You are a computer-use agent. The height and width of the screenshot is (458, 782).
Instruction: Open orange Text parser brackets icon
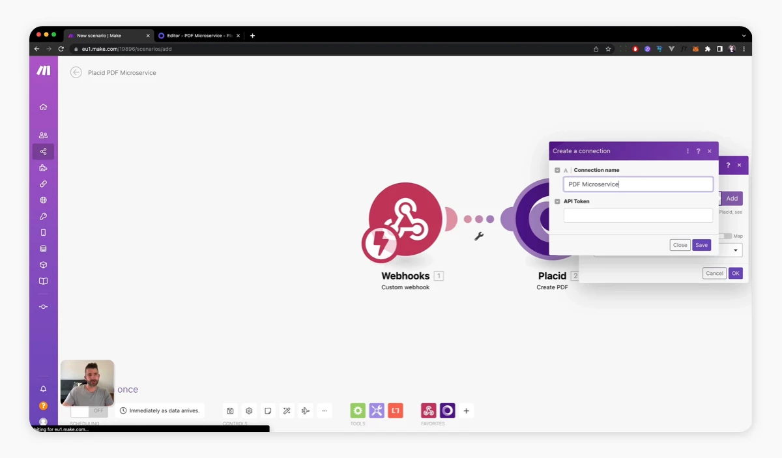[396, 410]
